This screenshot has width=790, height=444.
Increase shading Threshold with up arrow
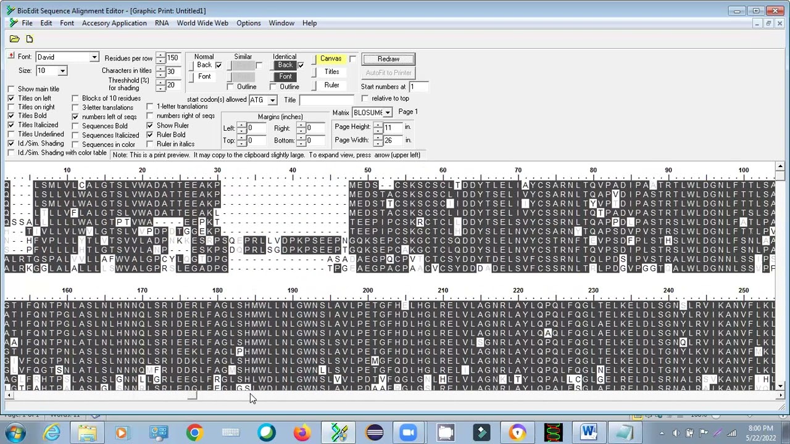(161, 81)
